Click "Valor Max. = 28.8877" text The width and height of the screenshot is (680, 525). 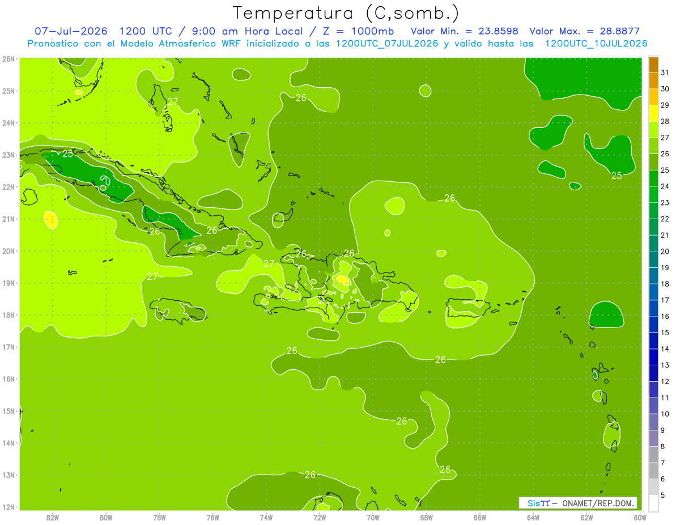click(584, 31)
